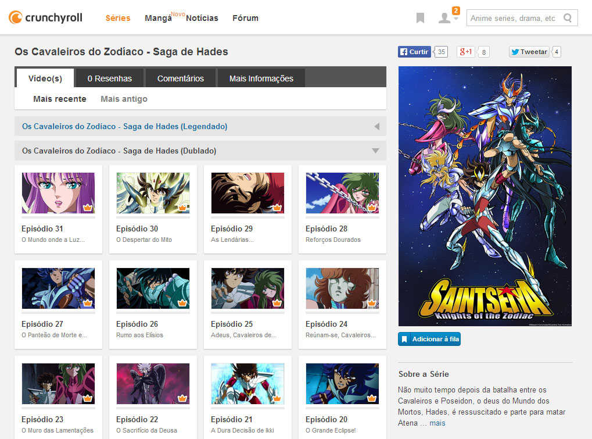This screenshot has width=592, height=439.
Task: Open the Episódio 24 thumbnail
Action: [x=342, y=288]
